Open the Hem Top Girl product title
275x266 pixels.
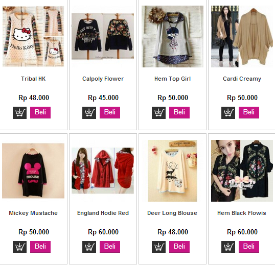[x=172, y=79]
